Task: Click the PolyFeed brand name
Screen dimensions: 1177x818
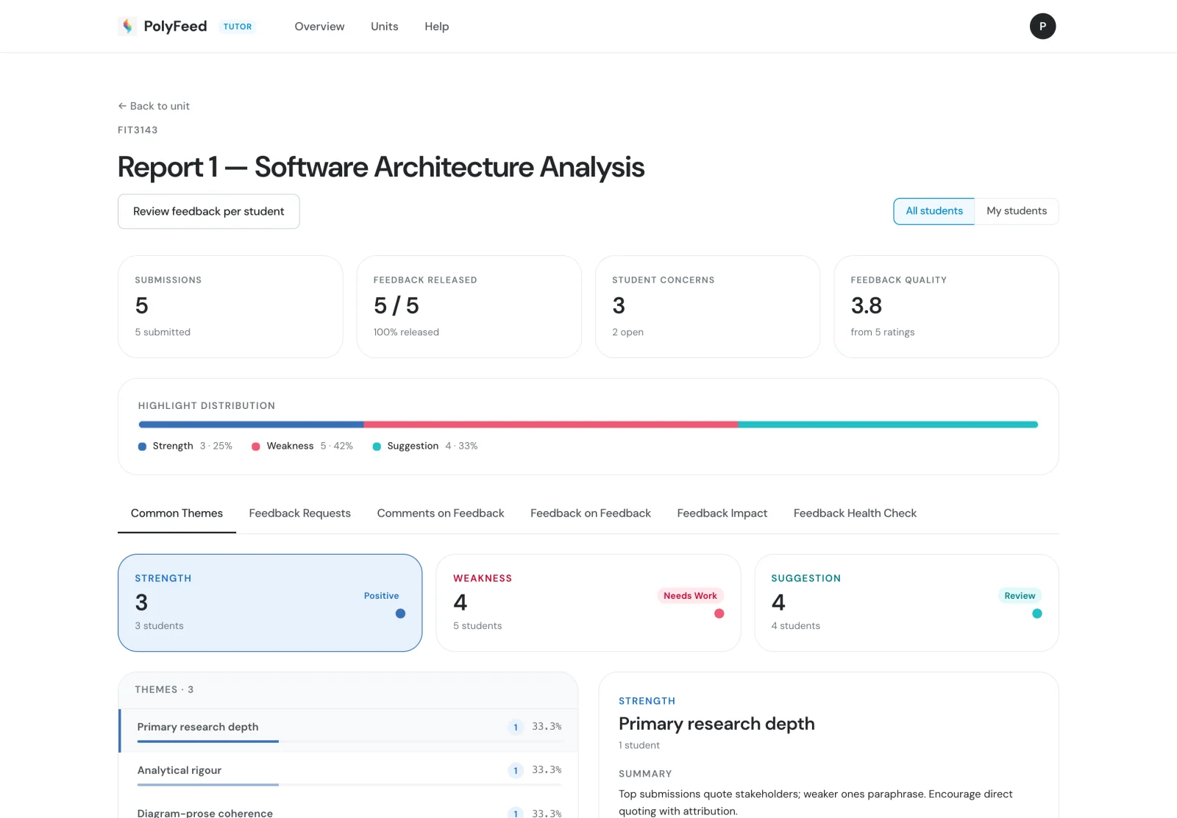Action: pos(175,26)
